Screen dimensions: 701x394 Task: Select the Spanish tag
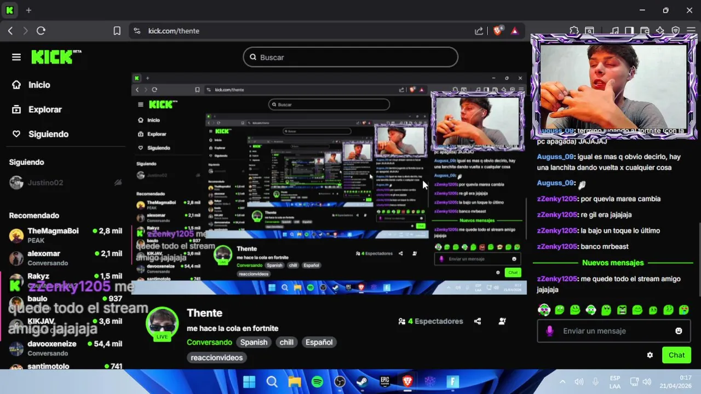(254, 342)
